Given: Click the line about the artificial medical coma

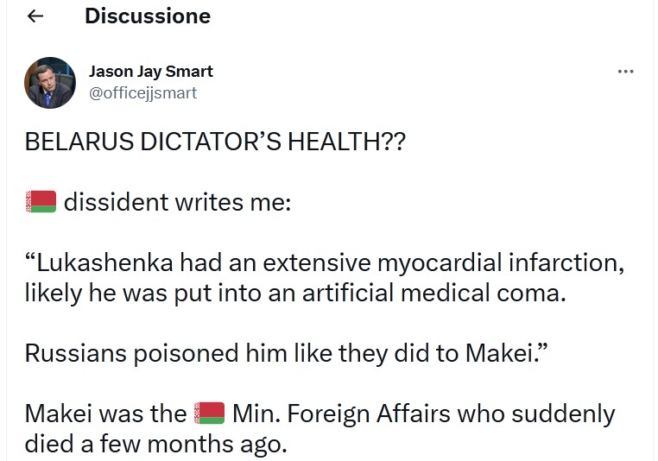Looking at the screenshot, I should (295, 293).
